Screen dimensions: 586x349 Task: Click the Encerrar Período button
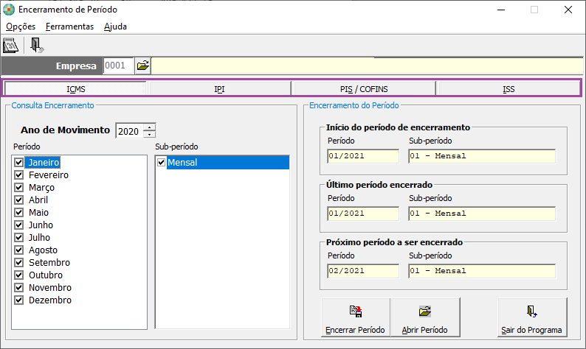(356, 317)
